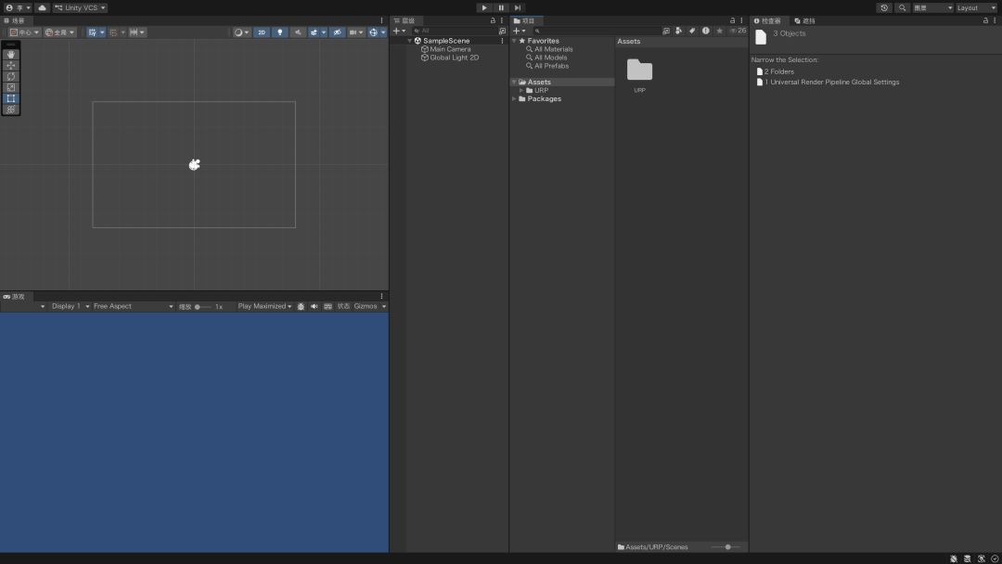This screenshot has height=564, width=1002.
Task: Select the Scale tool
Action: click(11, 87)
